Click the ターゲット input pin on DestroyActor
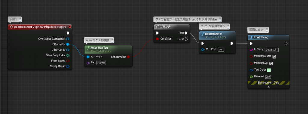This screenshot has height=114, width=308. click(x=203, y=49)
